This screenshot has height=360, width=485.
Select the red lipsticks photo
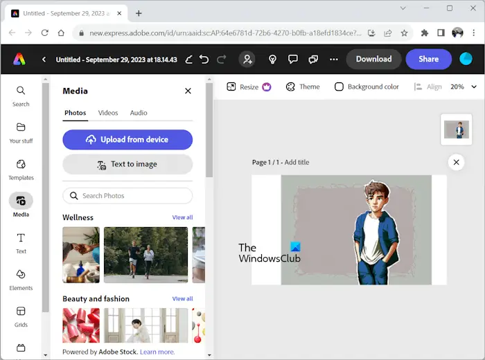81,325
